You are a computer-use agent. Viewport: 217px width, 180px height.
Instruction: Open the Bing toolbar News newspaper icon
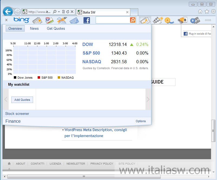[37, 20]
